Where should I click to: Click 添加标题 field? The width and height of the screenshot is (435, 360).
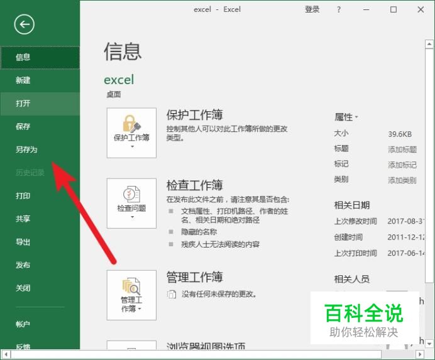402,150
